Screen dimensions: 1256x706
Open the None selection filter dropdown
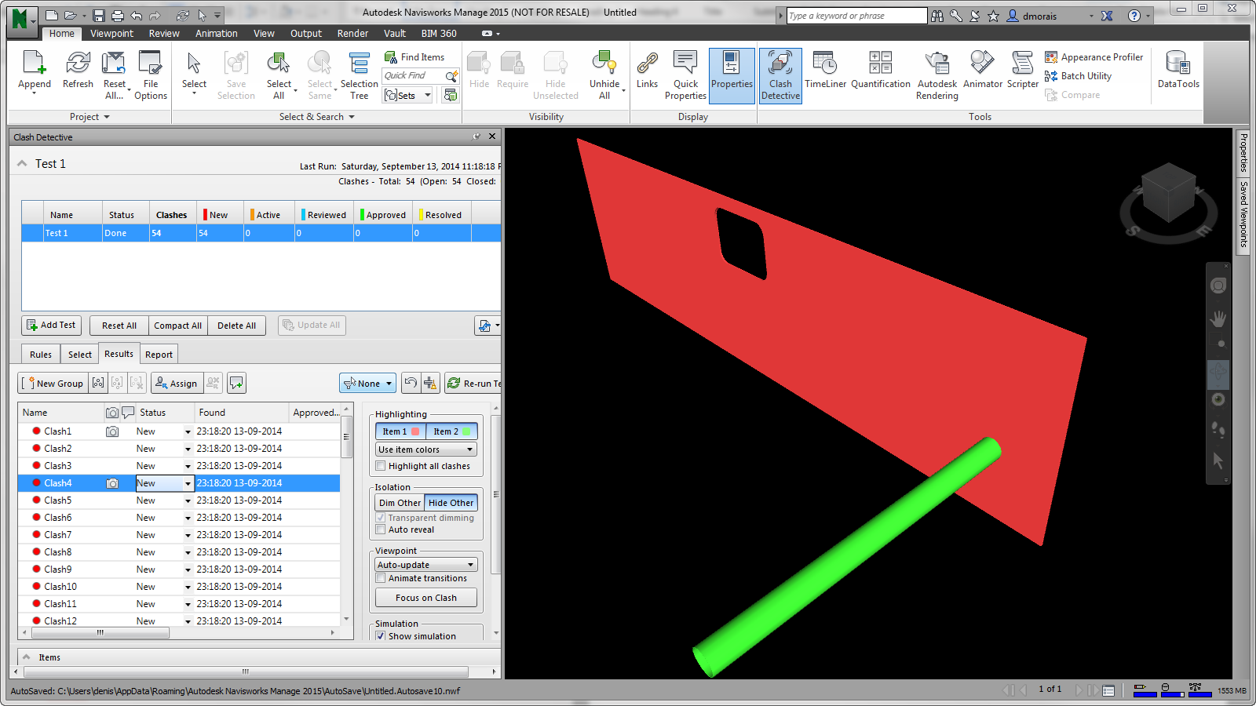pyautogui.click(x=367, y=384)
